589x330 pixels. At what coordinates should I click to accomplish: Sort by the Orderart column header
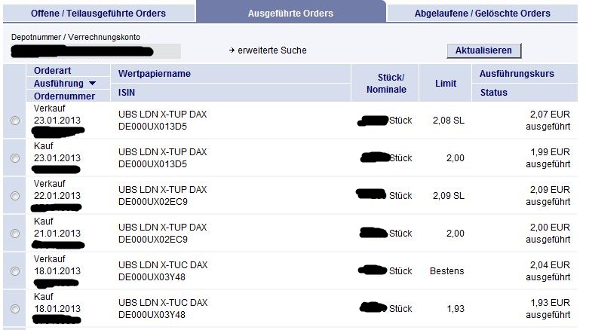(52, 71)
